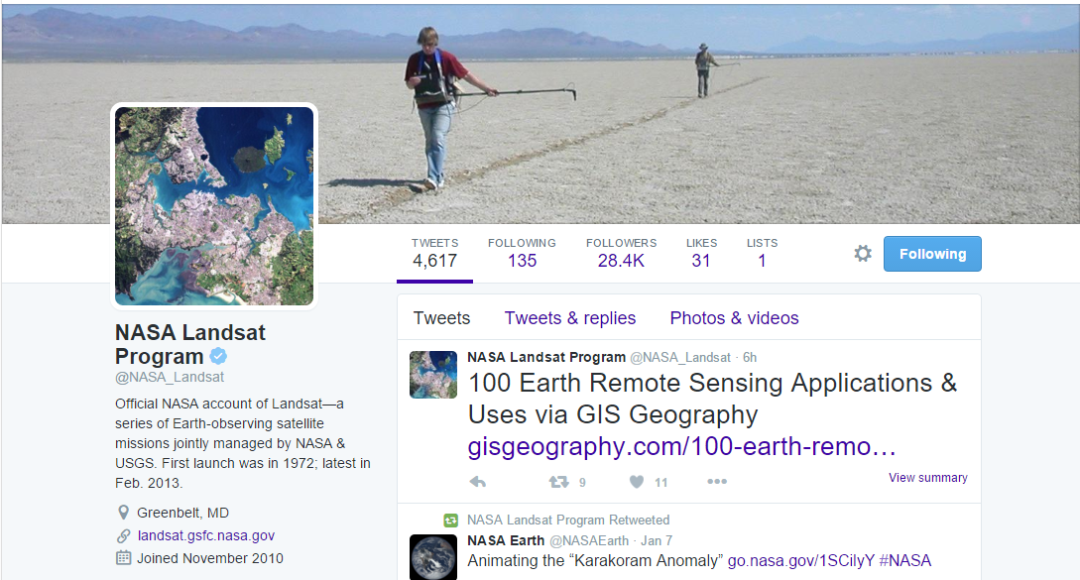Switch to Photos & videos tab
The image size is (1080, 580).
click(734, 318)
